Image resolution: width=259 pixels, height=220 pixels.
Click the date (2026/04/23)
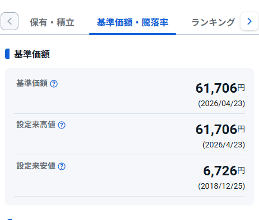222,103
